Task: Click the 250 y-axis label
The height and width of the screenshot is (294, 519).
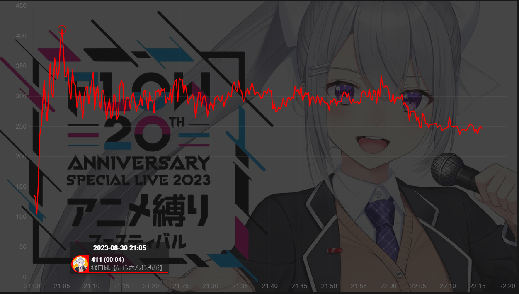Action: coord(22,126)
